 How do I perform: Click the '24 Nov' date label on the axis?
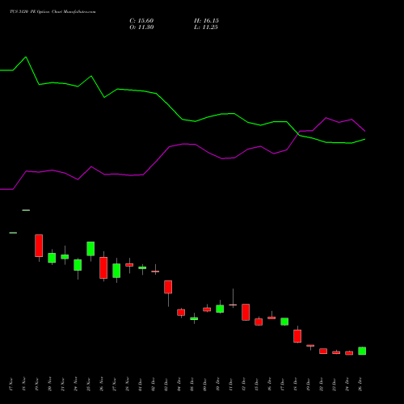point(76,385)
